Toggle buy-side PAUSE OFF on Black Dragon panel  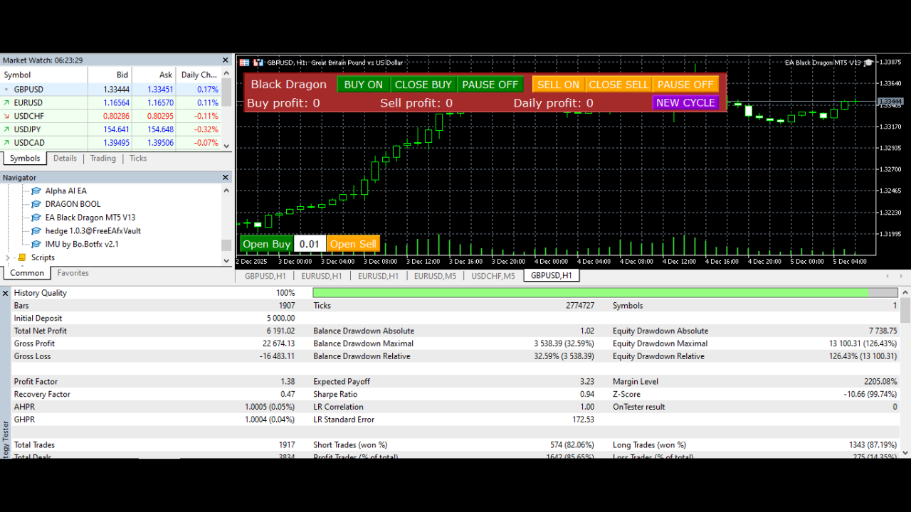coord(490,84)
